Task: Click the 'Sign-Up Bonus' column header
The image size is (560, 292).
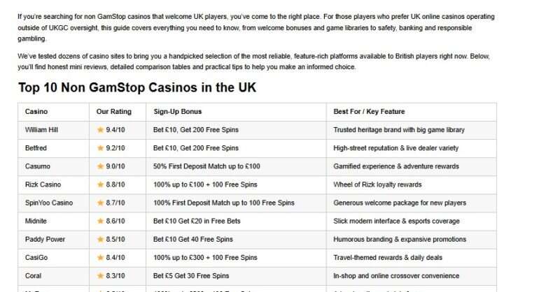Action: (x=178, y=112)
